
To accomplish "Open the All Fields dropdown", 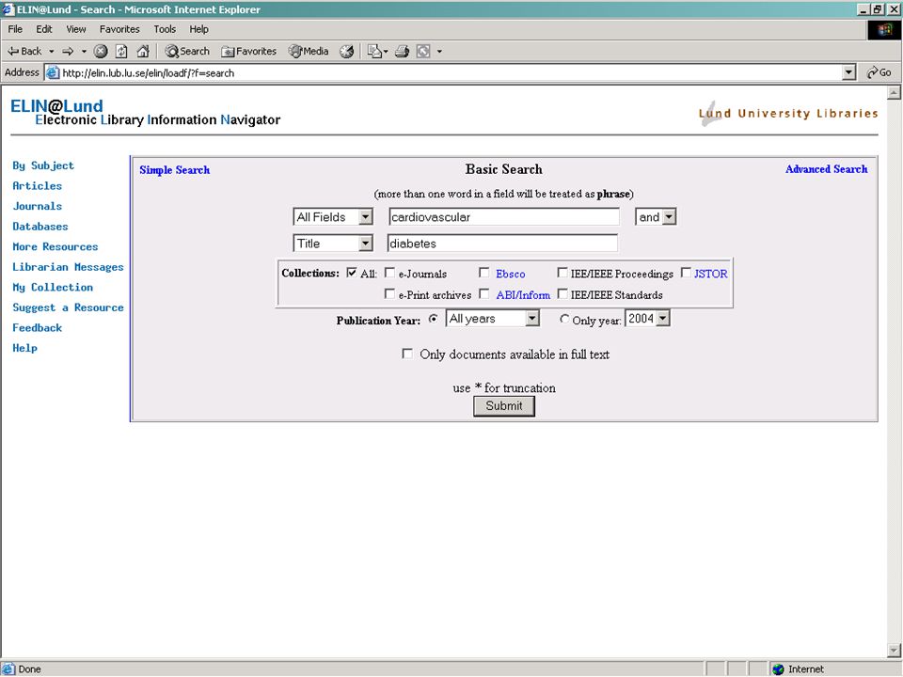I will [x=333, y=217].
